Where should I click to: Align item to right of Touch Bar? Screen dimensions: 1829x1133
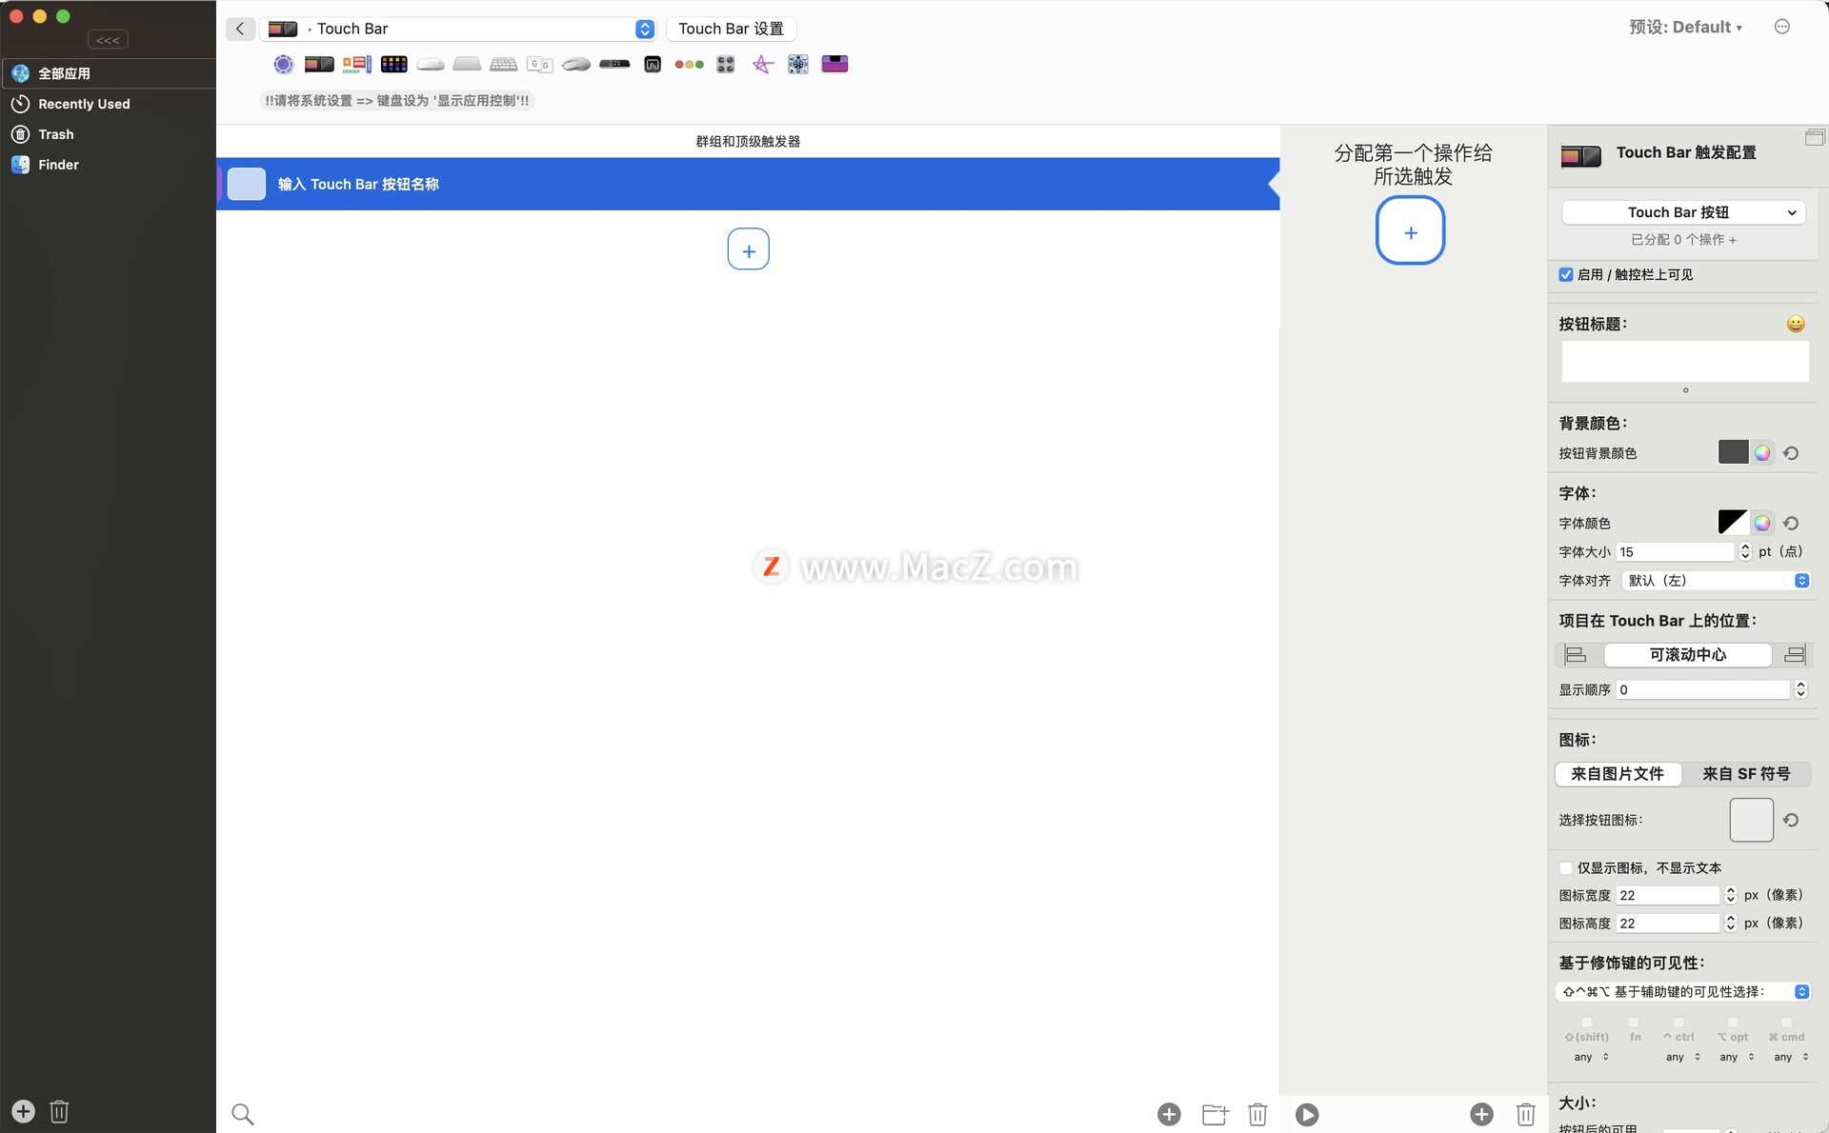[1794, 654]
